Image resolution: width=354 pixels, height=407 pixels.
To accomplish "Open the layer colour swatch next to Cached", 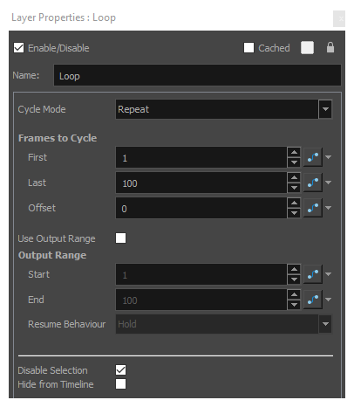I will pyautogui.click(x=307, y=48).
